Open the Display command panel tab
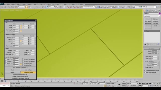 click(156, 10)
